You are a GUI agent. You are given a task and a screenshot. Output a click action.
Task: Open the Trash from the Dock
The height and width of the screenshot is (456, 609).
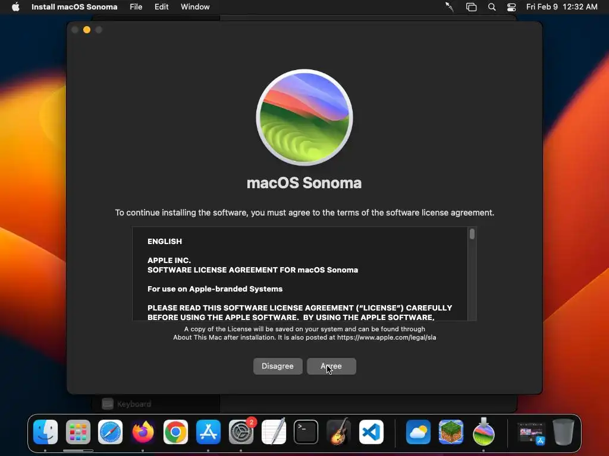564,432
